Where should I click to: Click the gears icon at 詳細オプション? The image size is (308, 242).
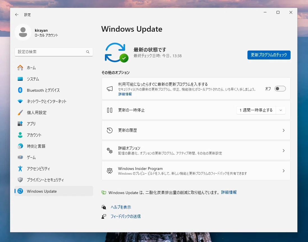coord(110,151)
